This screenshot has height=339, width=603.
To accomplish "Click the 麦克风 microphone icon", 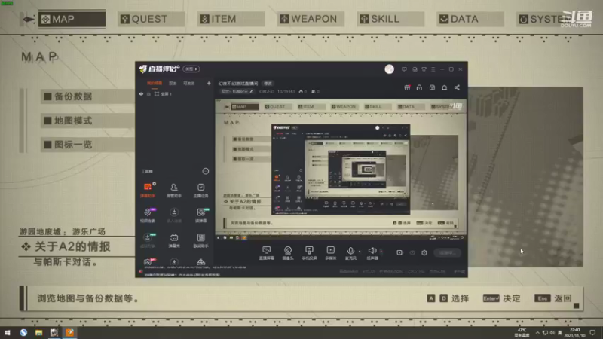I will 350,252.
